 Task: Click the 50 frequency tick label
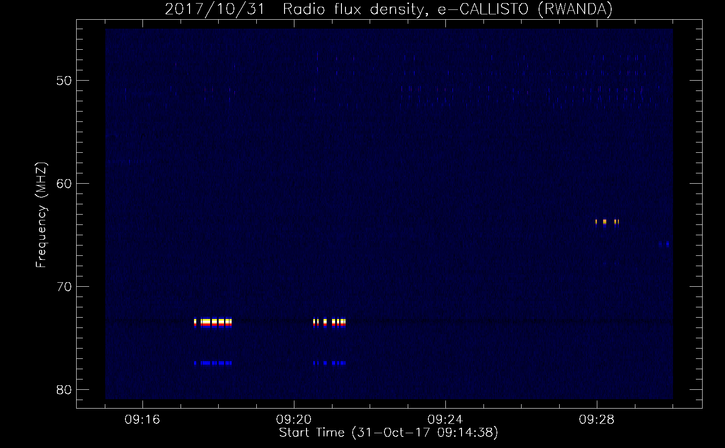(64, 81)
